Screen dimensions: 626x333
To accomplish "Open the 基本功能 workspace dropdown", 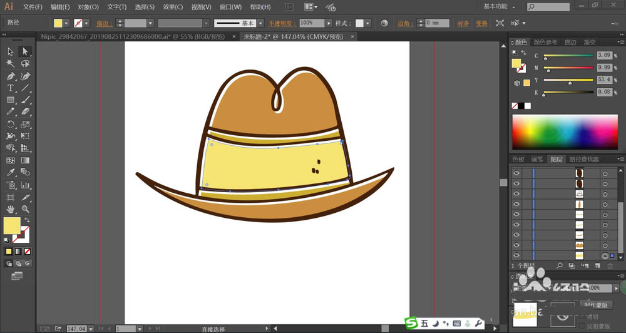I will 501,7.
